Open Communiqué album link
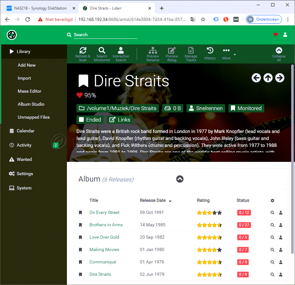Viewport: 295px width, 285px height. coord(103,262)
